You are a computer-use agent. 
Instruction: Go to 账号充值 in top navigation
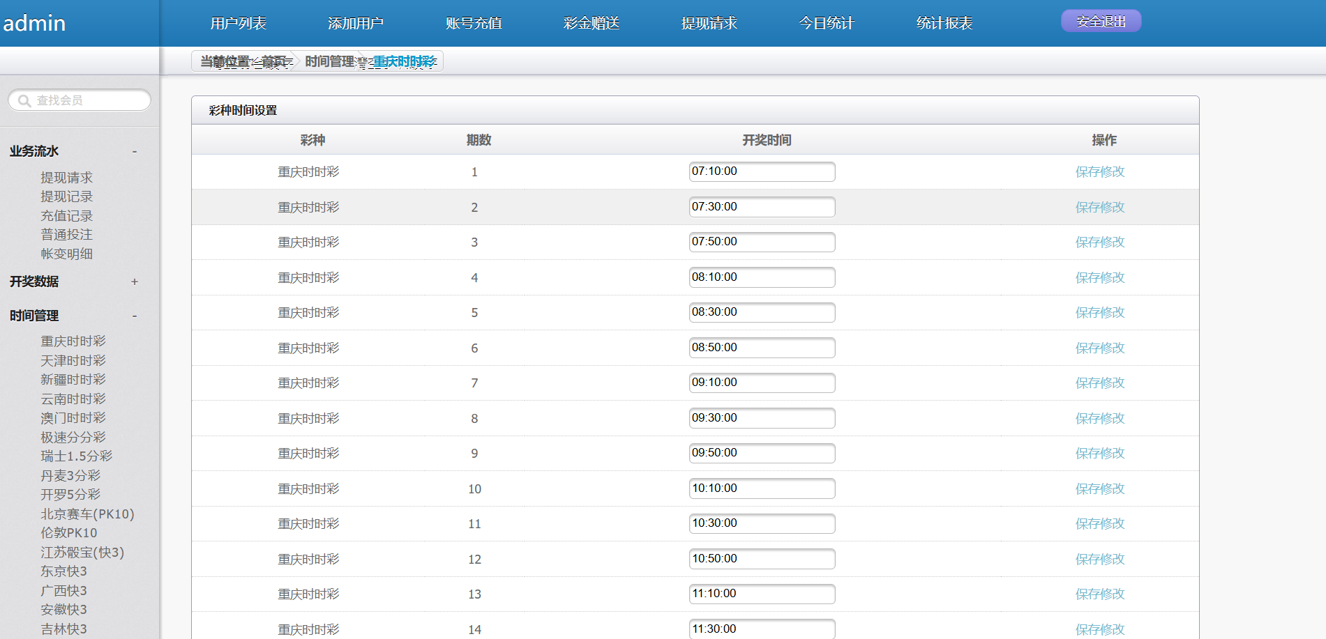(x=474, y=23)
